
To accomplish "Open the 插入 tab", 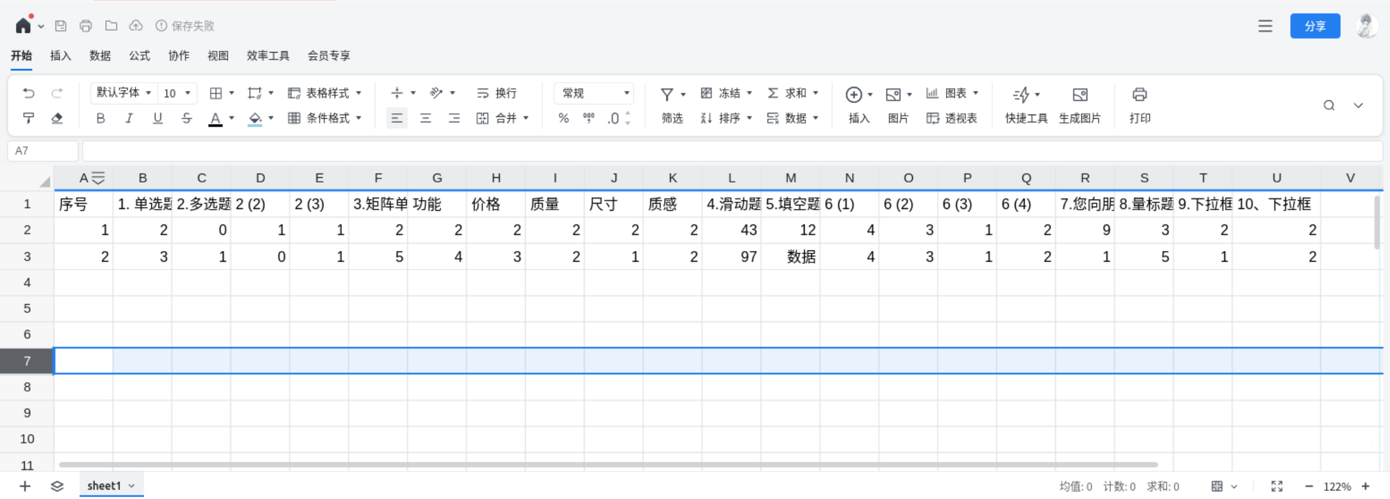I will pos(60,56).
